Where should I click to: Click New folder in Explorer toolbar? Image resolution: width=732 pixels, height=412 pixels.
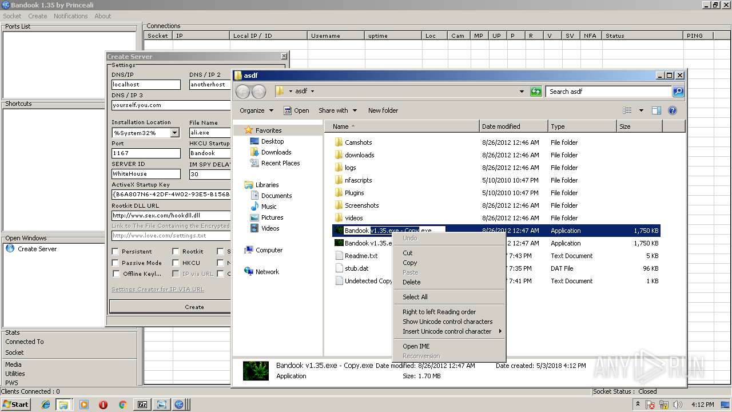383,110
